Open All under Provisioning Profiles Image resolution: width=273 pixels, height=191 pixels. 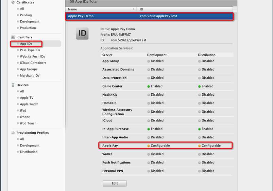click(22, 139)
